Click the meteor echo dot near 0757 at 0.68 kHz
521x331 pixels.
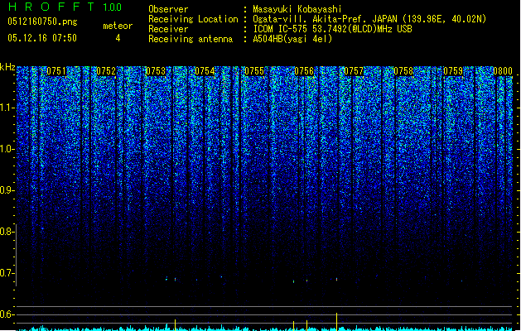[336, 280]
